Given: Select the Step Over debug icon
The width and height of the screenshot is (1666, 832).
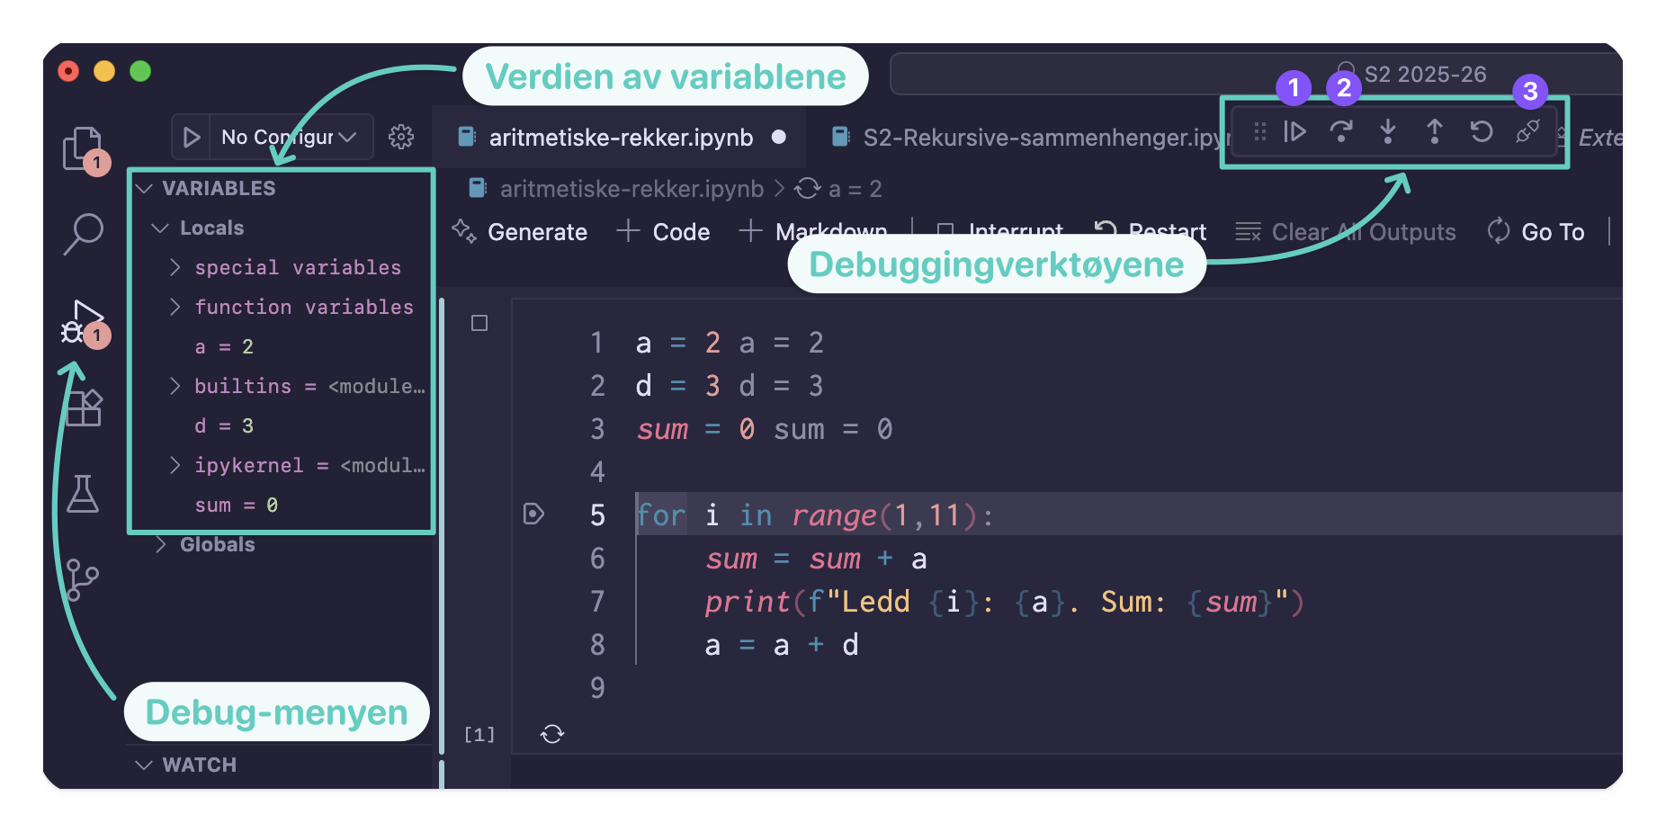Looking at the screenshot, I should coord(1341,131).
